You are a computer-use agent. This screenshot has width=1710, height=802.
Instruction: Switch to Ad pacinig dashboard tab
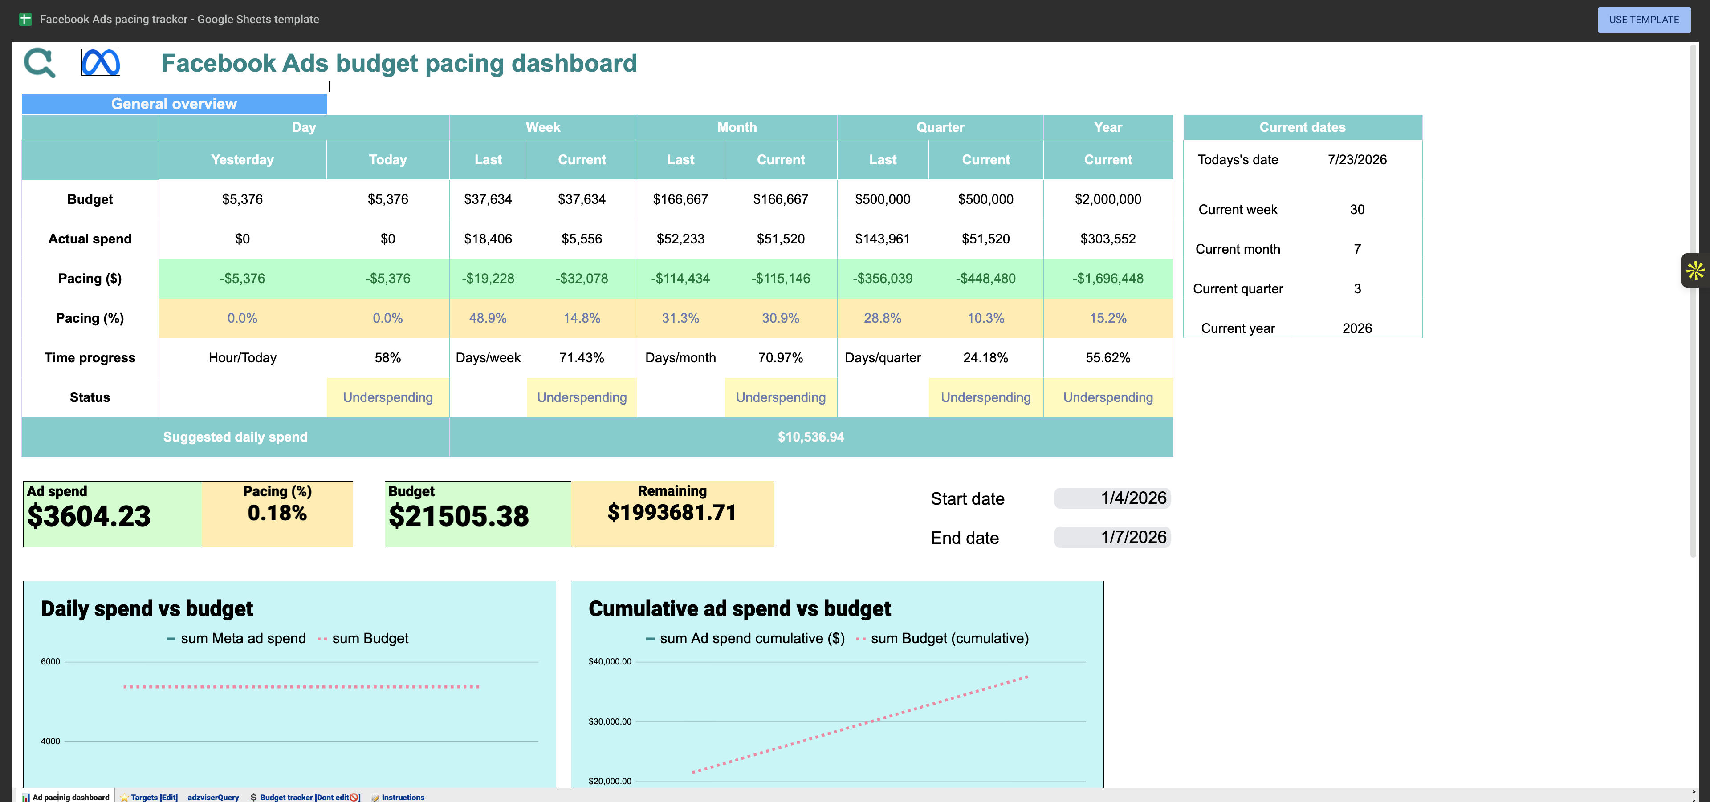tap(66, 797)
